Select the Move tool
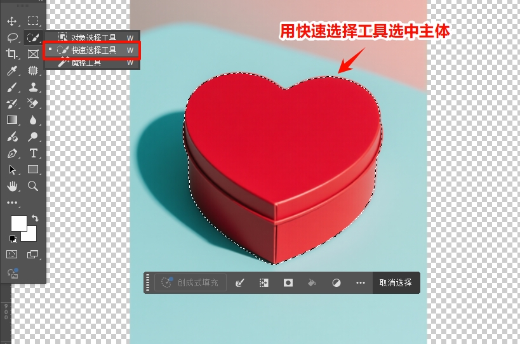 click(x=12, y=21)
